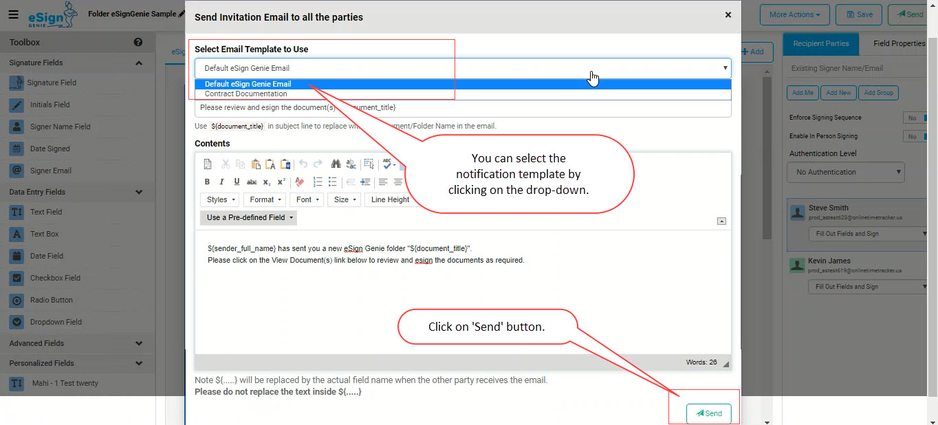Switch to the Field Properties tab

[899, 43]
